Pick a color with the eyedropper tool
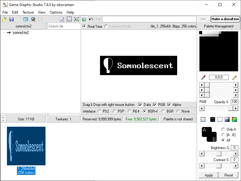241x181 pixels. pos(203,78)
